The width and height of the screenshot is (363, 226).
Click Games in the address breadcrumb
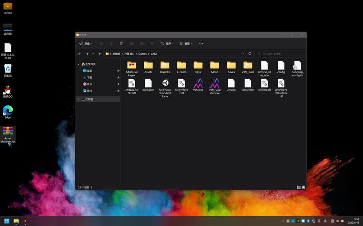pyautogui.click(x=142, y=54)
